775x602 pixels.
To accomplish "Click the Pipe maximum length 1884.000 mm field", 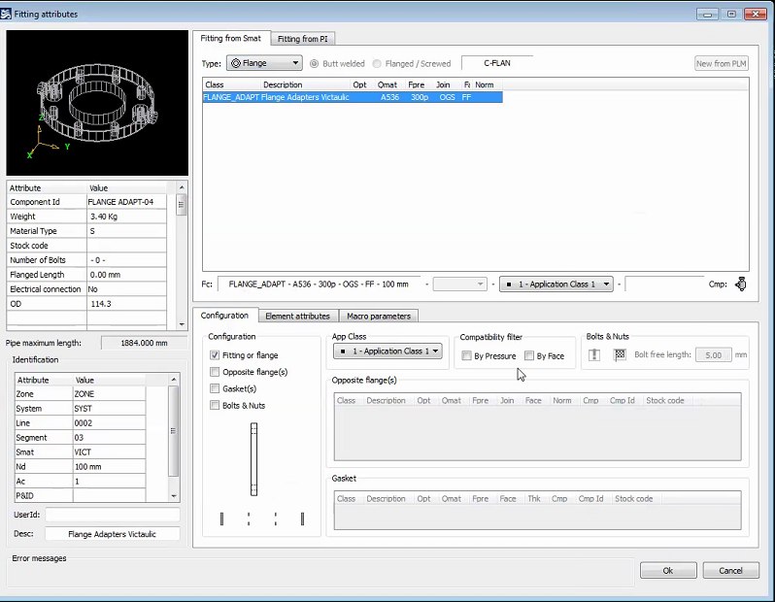I will pyautogui.click(x=144, y=343).
